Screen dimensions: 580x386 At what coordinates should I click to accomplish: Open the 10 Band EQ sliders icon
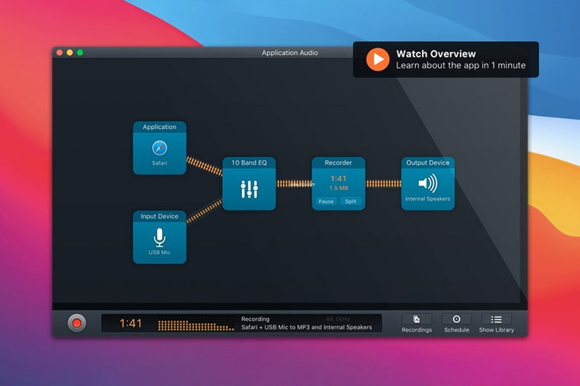pyautogui.click(x=249, y=189)
